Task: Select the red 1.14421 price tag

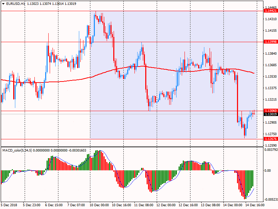Action: tap(271, 11)
